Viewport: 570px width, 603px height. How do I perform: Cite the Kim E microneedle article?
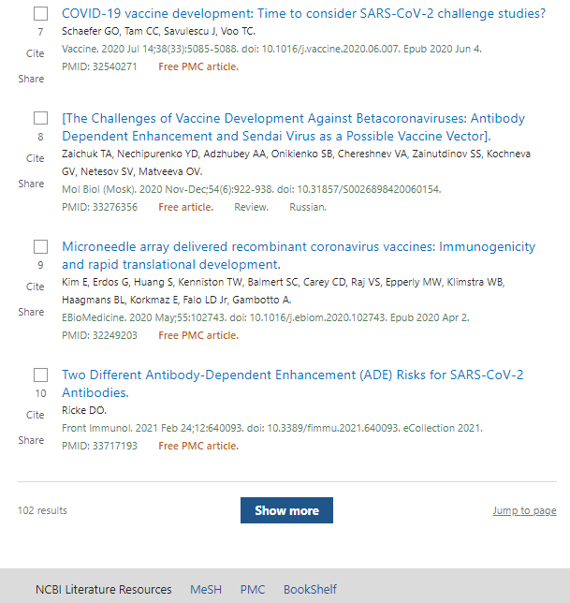click(x=35, y=287)
